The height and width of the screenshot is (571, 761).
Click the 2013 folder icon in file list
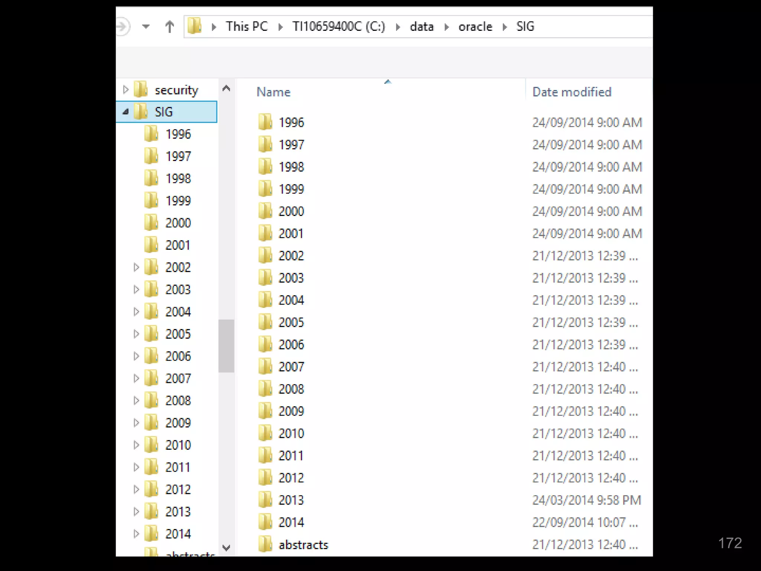[265, 500]
